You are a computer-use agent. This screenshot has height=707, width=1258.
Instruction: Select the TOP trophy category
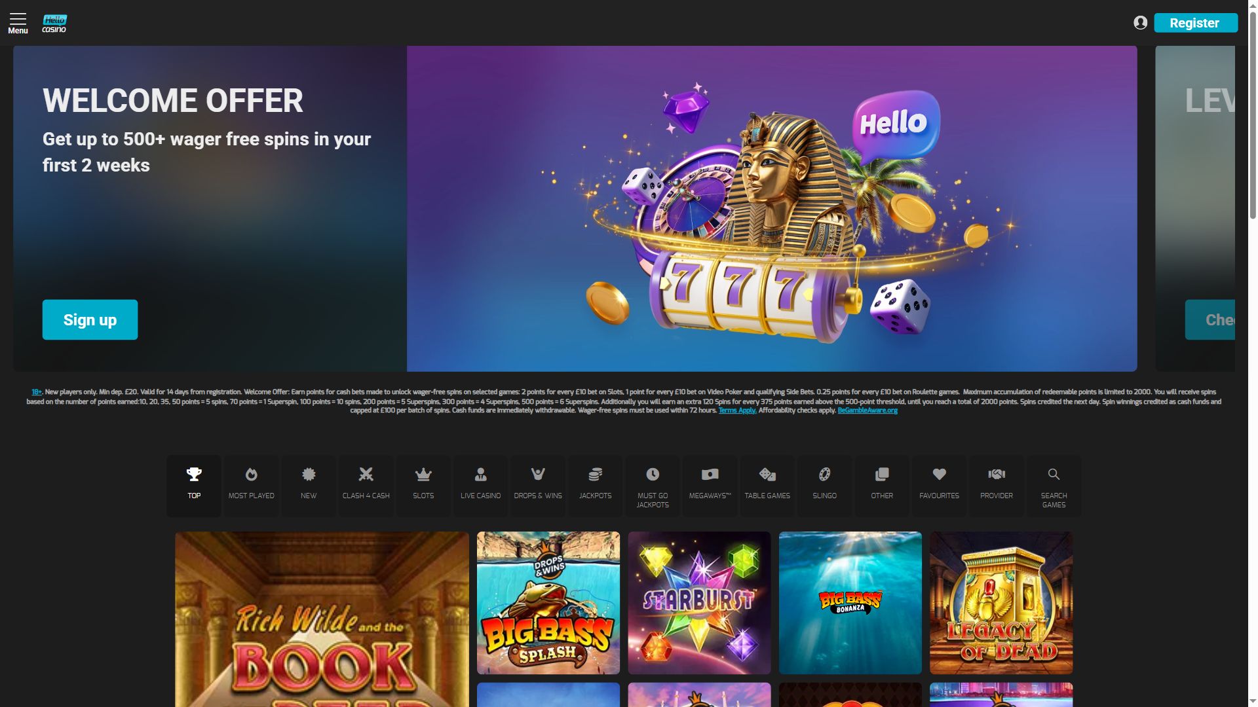[194, 486]
